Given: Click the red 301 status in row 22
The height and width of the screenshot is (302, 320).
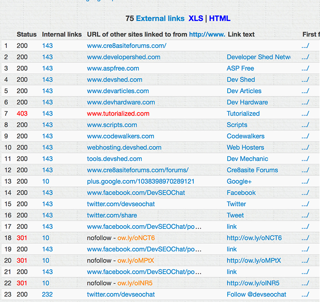Looking at the screenshot, I should point(22,283).
